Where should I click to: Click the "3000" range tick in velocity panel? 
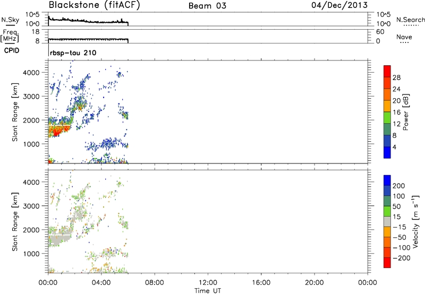click(x=31, y=206)
